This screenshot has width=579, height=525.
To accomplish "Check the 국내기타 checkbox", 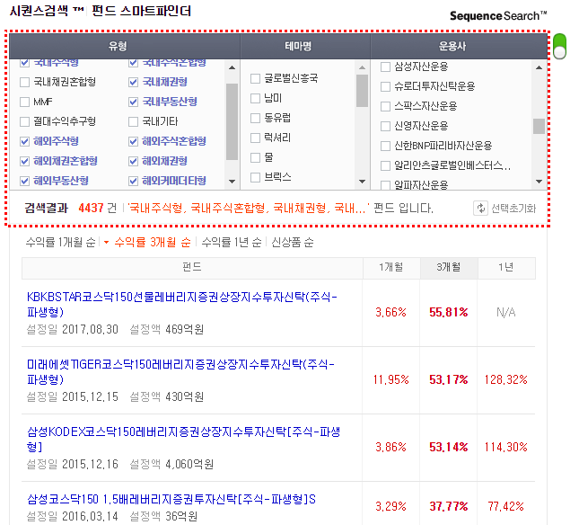I will [x=133, y=121].
